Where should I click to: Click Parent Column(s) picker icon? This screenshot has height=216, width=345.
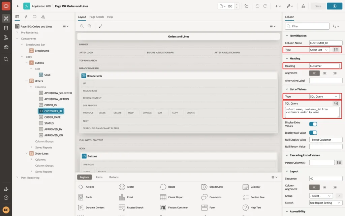(x=339, y=162)
